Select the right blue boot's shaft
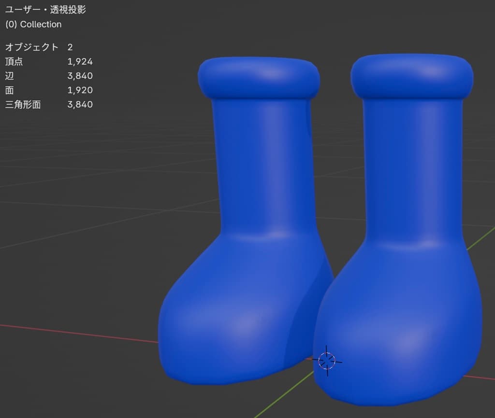The height and width of the screenshot is (418, 495). (x=413, y=164)
